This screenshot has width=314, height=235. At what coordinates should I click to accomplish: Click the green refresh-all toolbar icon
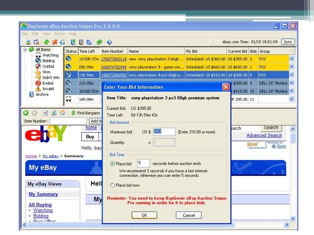coord(99,42)
